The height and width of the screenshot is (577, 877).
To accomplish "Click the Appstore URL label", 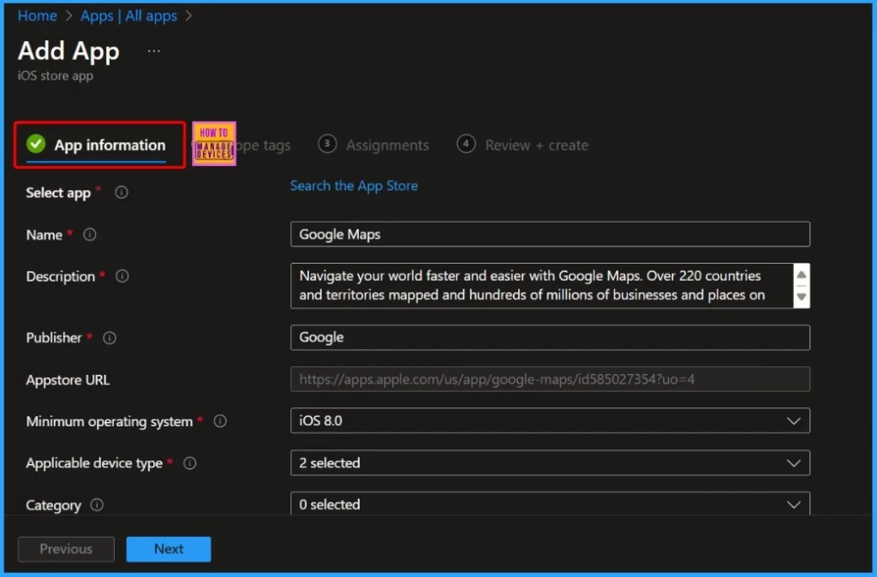I will point(68,379).
